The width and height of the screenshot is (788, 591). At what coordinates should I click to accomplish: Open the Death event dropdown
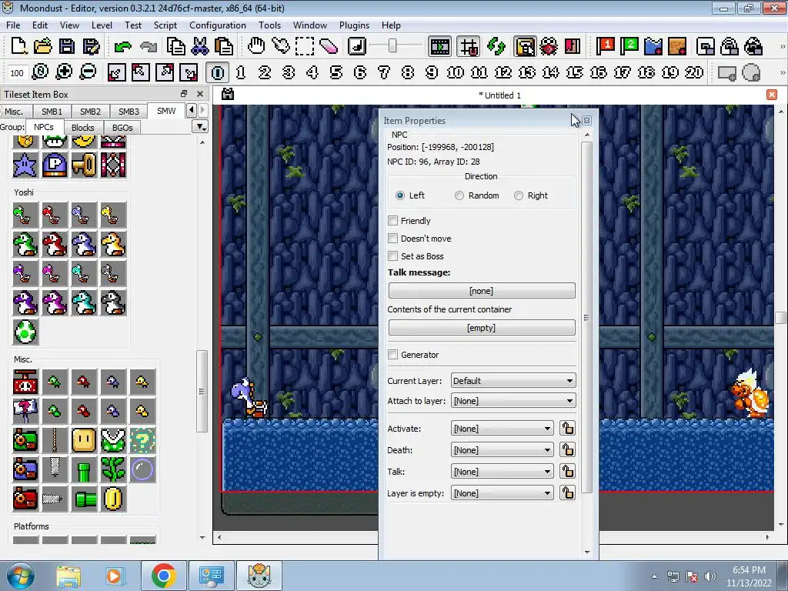point(502,449)
